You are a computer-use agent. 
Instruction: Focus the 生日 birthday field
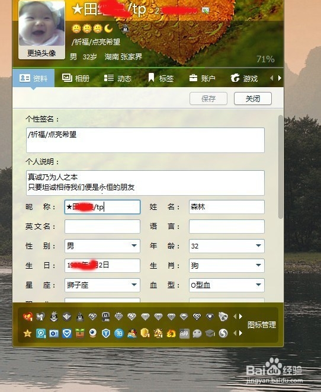click(x=102, y=266)
